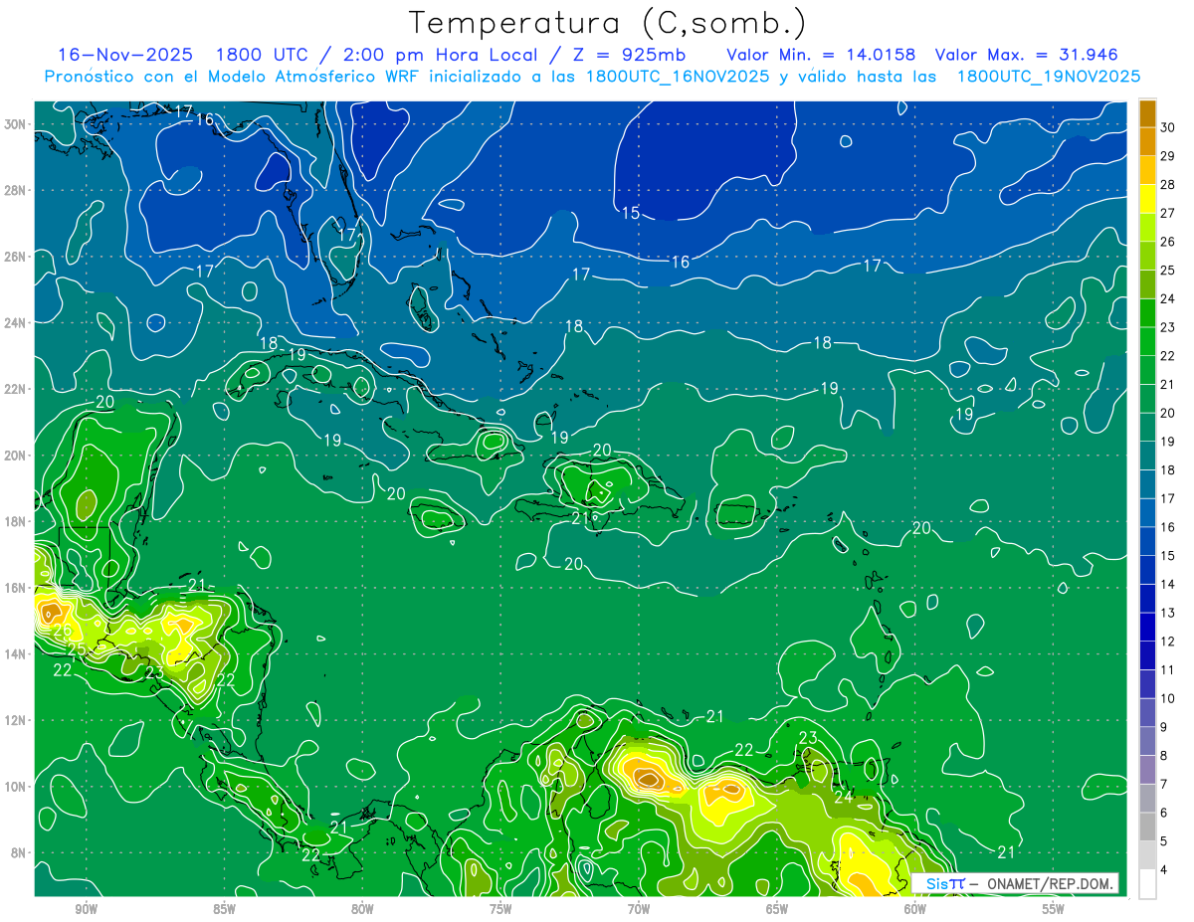This screenshot has height=922, width=1194.
Task: Click color legend value 7
Action: click(x=1164, y=785)
